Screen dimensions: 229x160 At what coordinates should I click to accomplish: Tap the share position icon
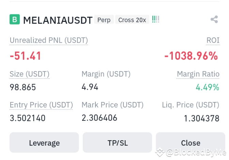(x=214, y=19)
